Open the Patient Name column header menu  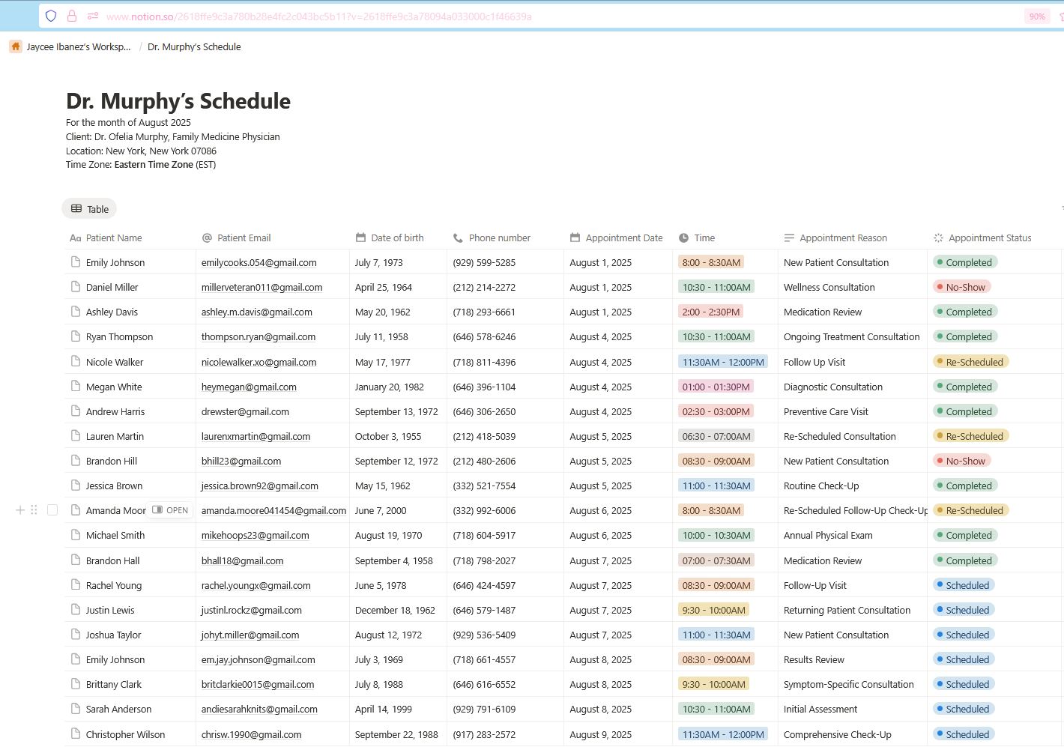point(130,238)
